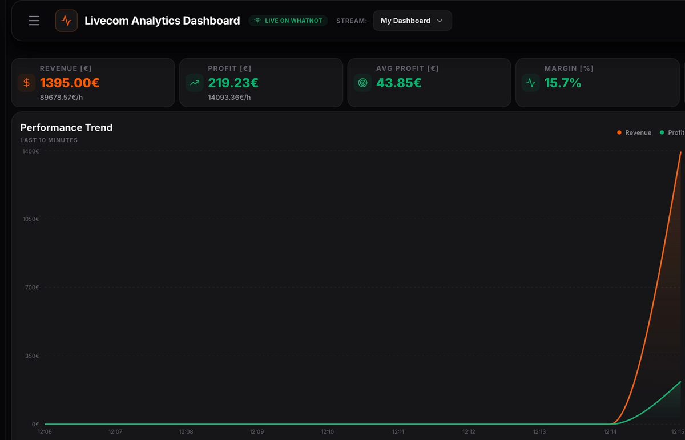Click the 700€ y-axis label
The width and height of the screenshot is (685, 440).
pos(32,287)
